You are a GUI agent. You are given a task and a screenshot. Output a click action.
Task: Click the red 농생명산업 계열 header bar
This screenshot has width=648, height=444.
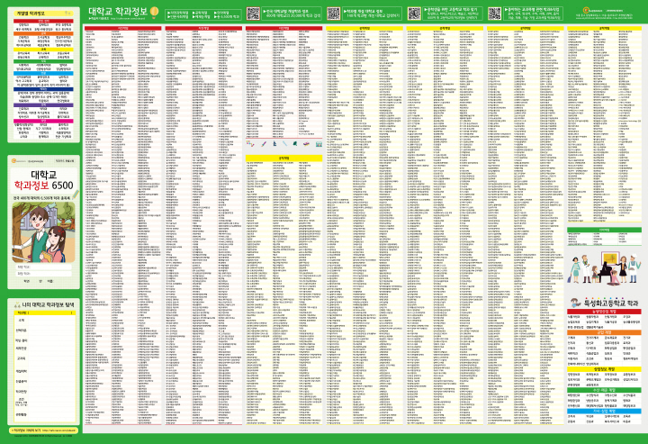(604, 312)
